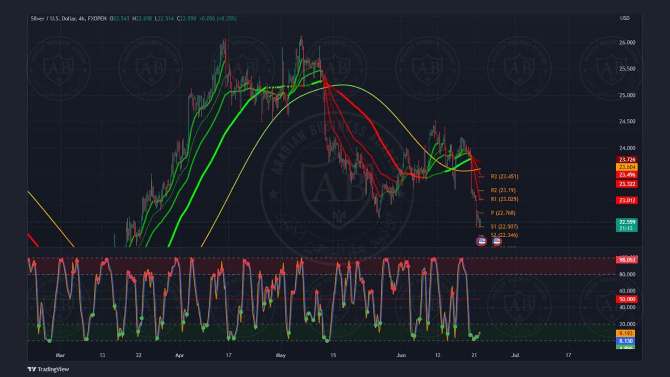Click the 98.053 oscillator value tag
Viewport: 670px width, 377px height.
point(627,260)
